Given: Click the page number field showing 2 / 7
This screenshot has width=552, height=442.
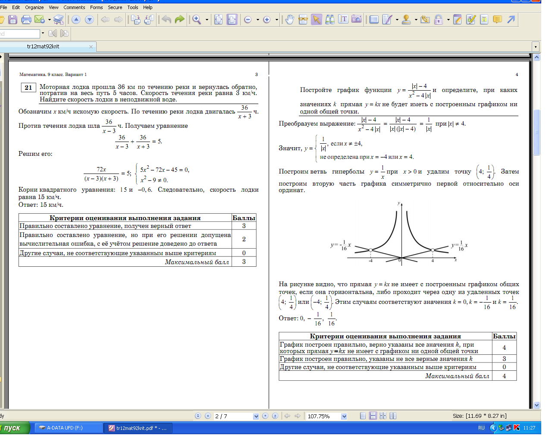Looking at the screenshot, I should 233,416.
